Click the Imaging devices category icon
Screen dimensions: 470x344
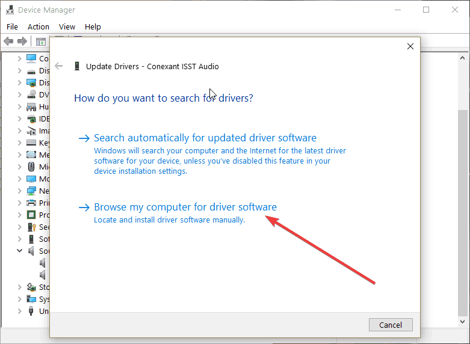pos(31,131)
